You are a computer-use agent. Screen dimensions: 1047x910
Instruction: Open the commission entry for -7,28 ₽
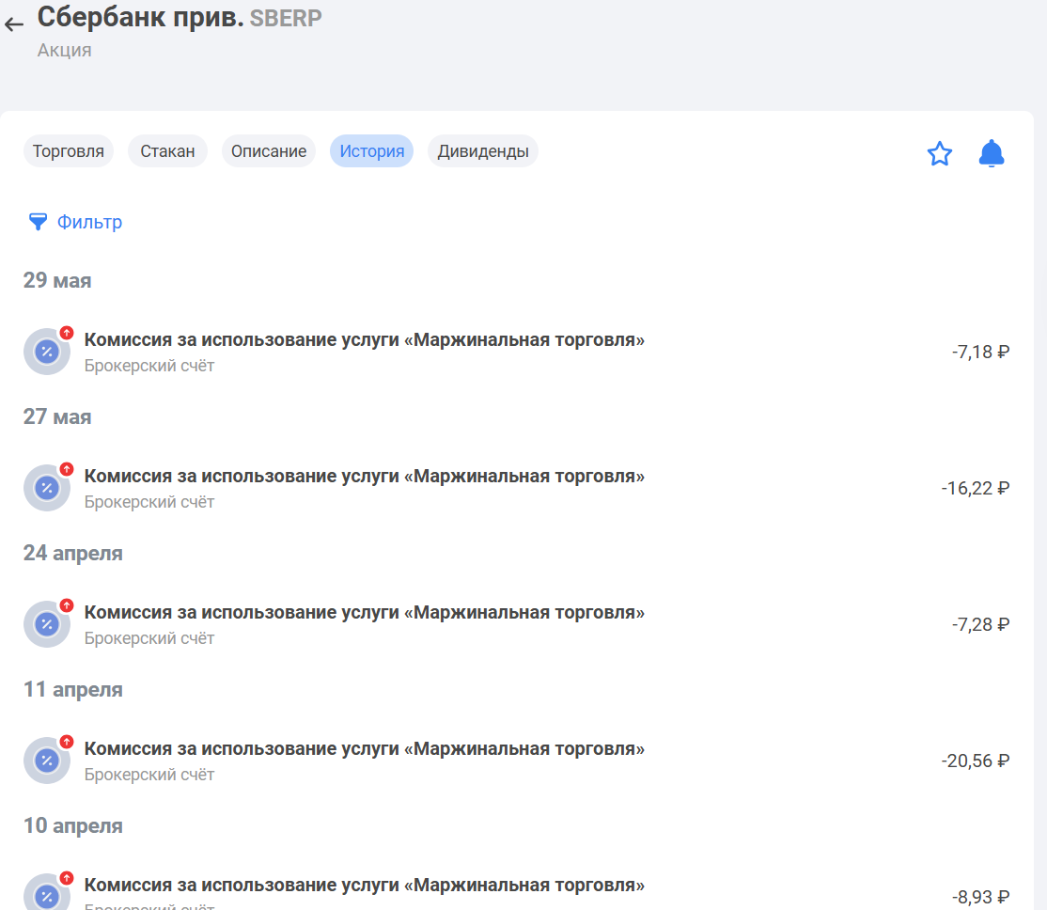click(517, 624)
